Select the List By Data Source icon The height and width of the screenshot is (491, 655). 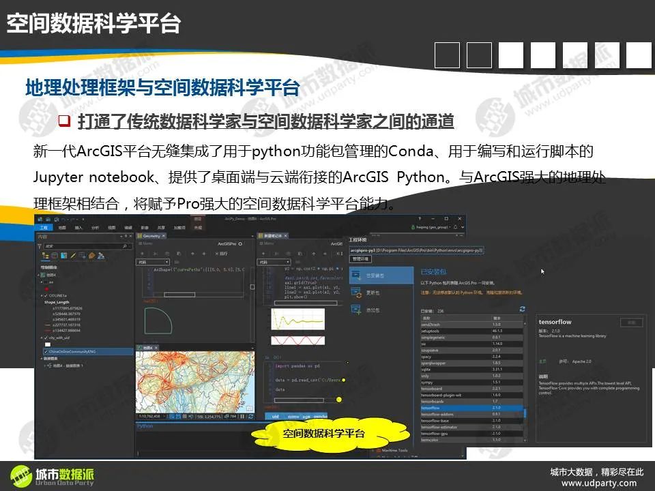point(55,256)
